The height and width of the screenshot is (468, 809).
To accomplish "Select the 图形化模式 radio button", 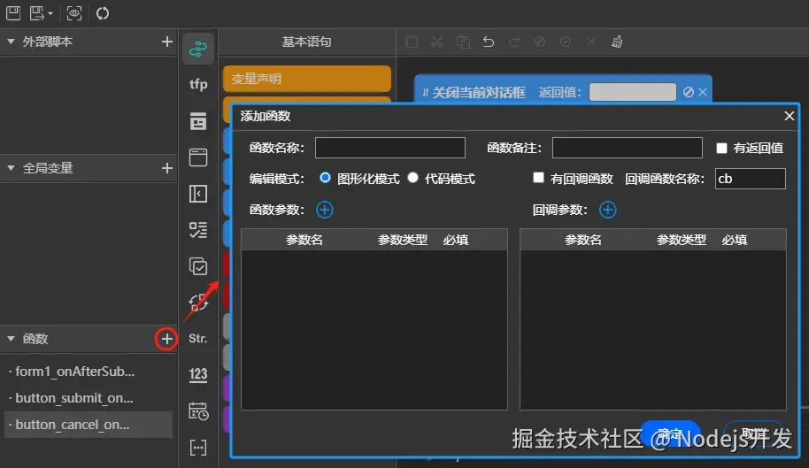I will (x=325, y=178).
